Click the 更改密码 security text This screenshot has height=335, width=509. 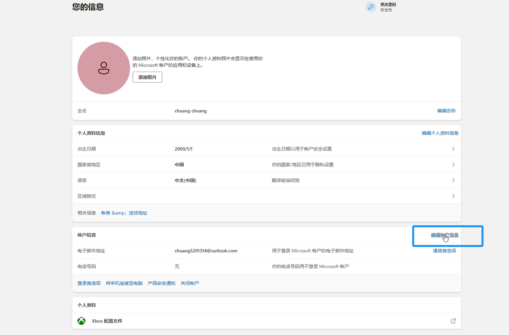click(388, 5)
